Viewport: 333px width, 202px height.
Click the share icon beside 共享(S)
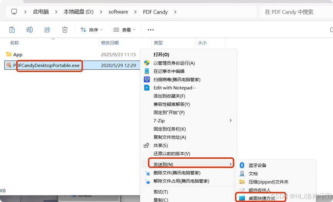coord(147,145)
